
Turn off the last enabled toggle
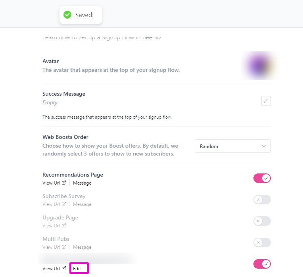[x=262, y=264]
